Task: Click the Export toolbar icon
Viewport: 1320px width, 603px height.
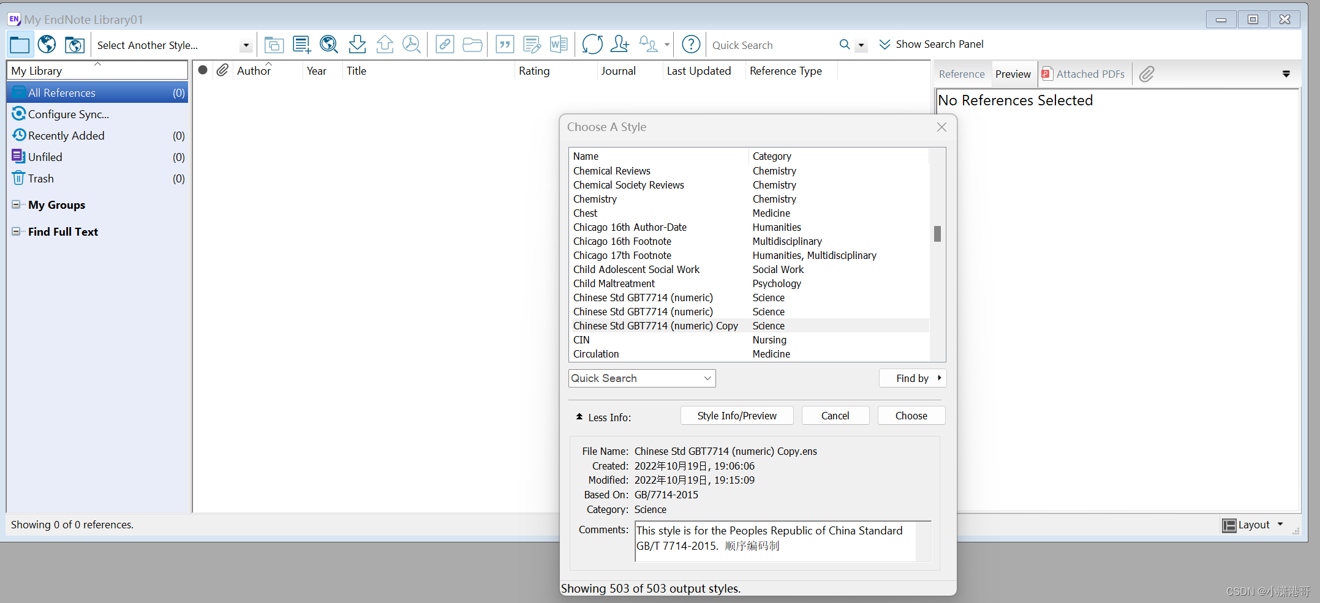Action: pyautogui.click(x=385, y=45)
